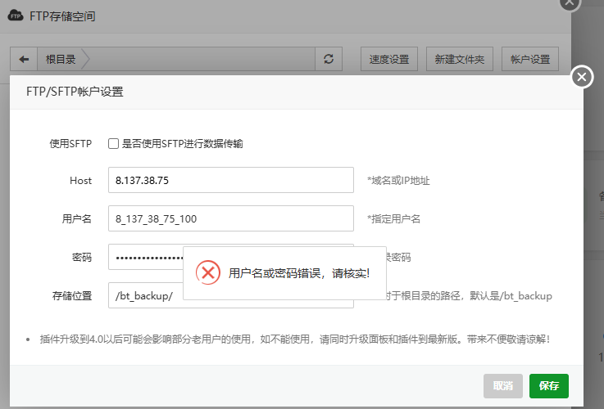Click 取消 cancel button

coord(503,386)
